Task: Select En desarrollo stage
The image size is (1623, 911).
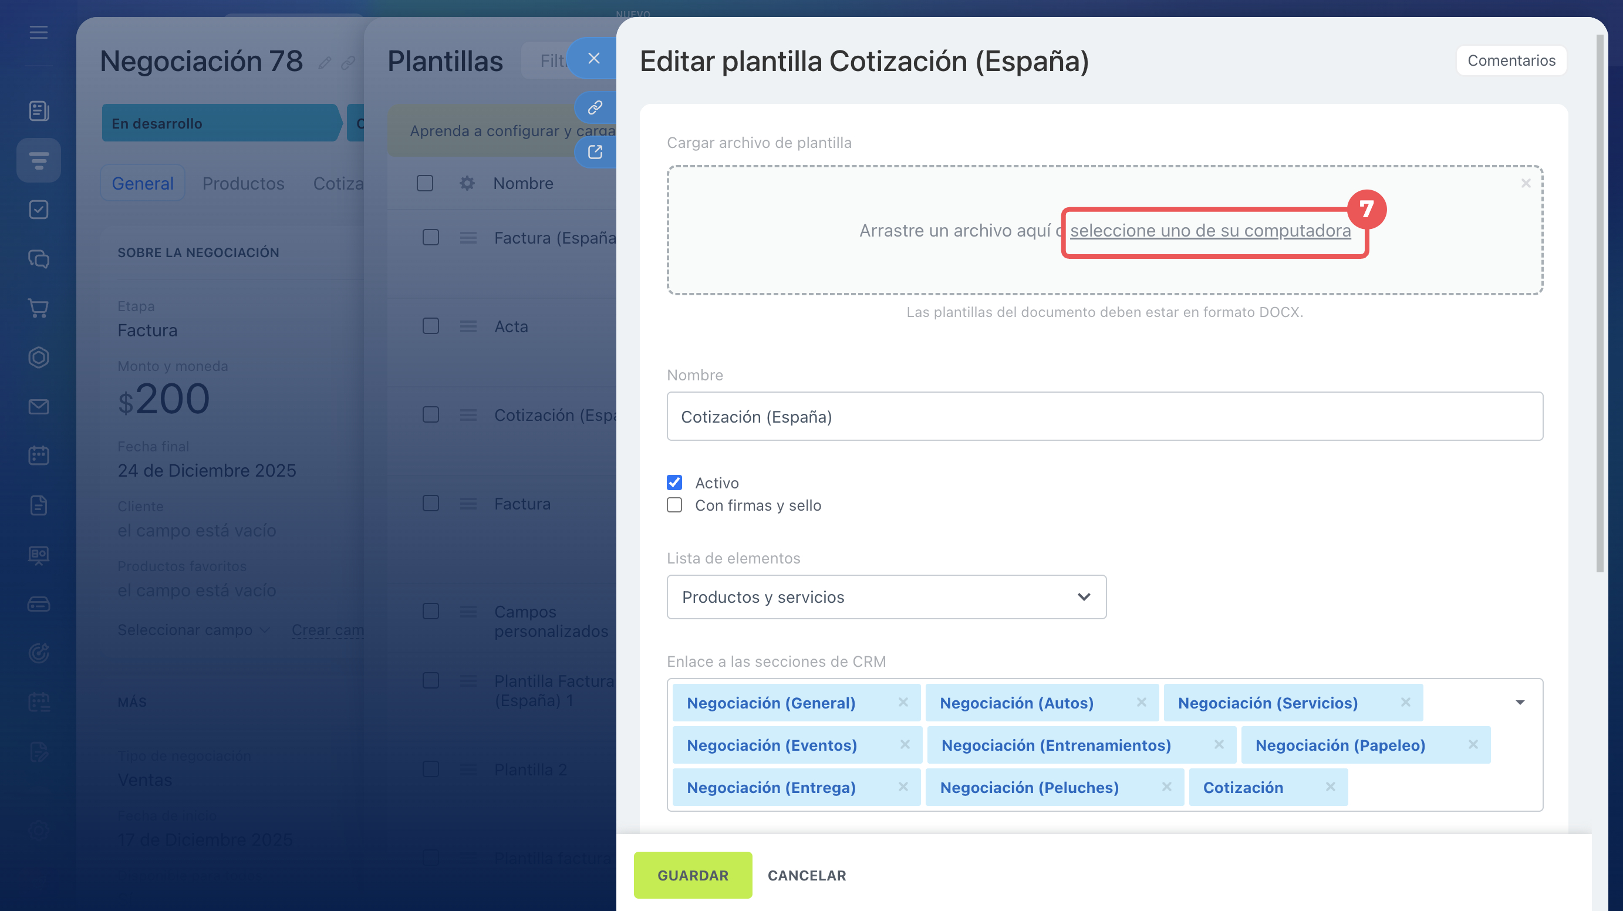Action: pos(222,123)
